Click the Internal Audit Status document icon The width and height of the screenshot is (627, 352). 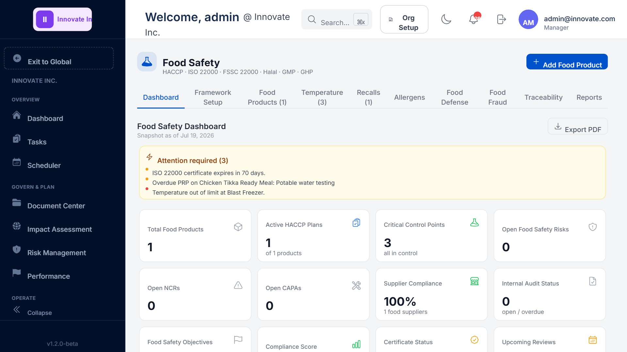pyautogui.click(x=593, y=281)
